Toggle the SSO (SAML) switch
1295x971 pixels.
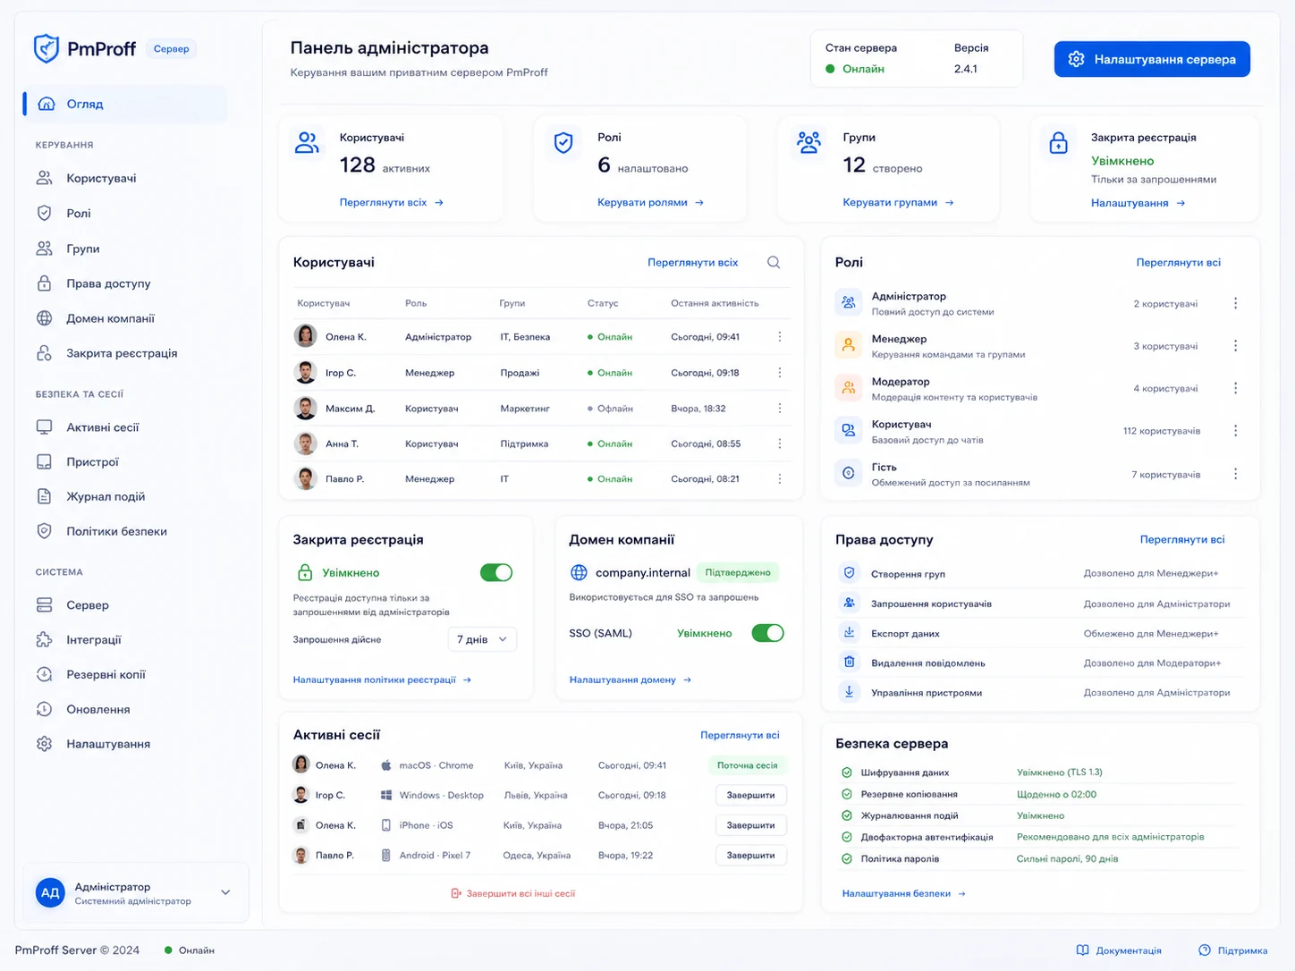pyautogui.click(x=767, y=633)
